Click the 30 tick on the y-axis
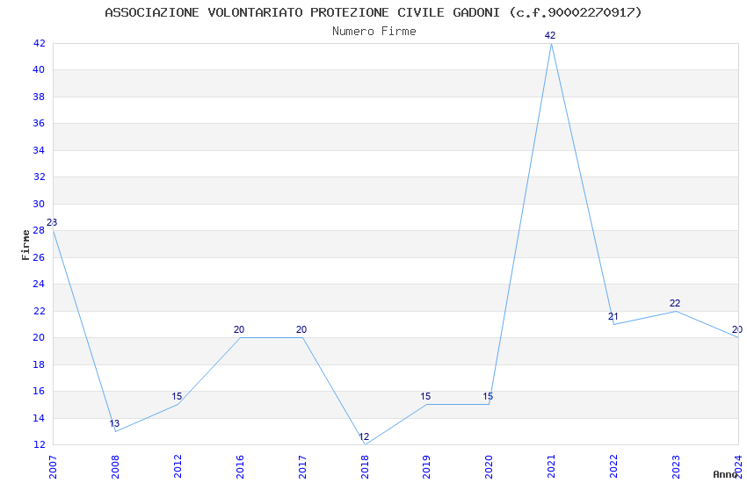 click(39, 204)
